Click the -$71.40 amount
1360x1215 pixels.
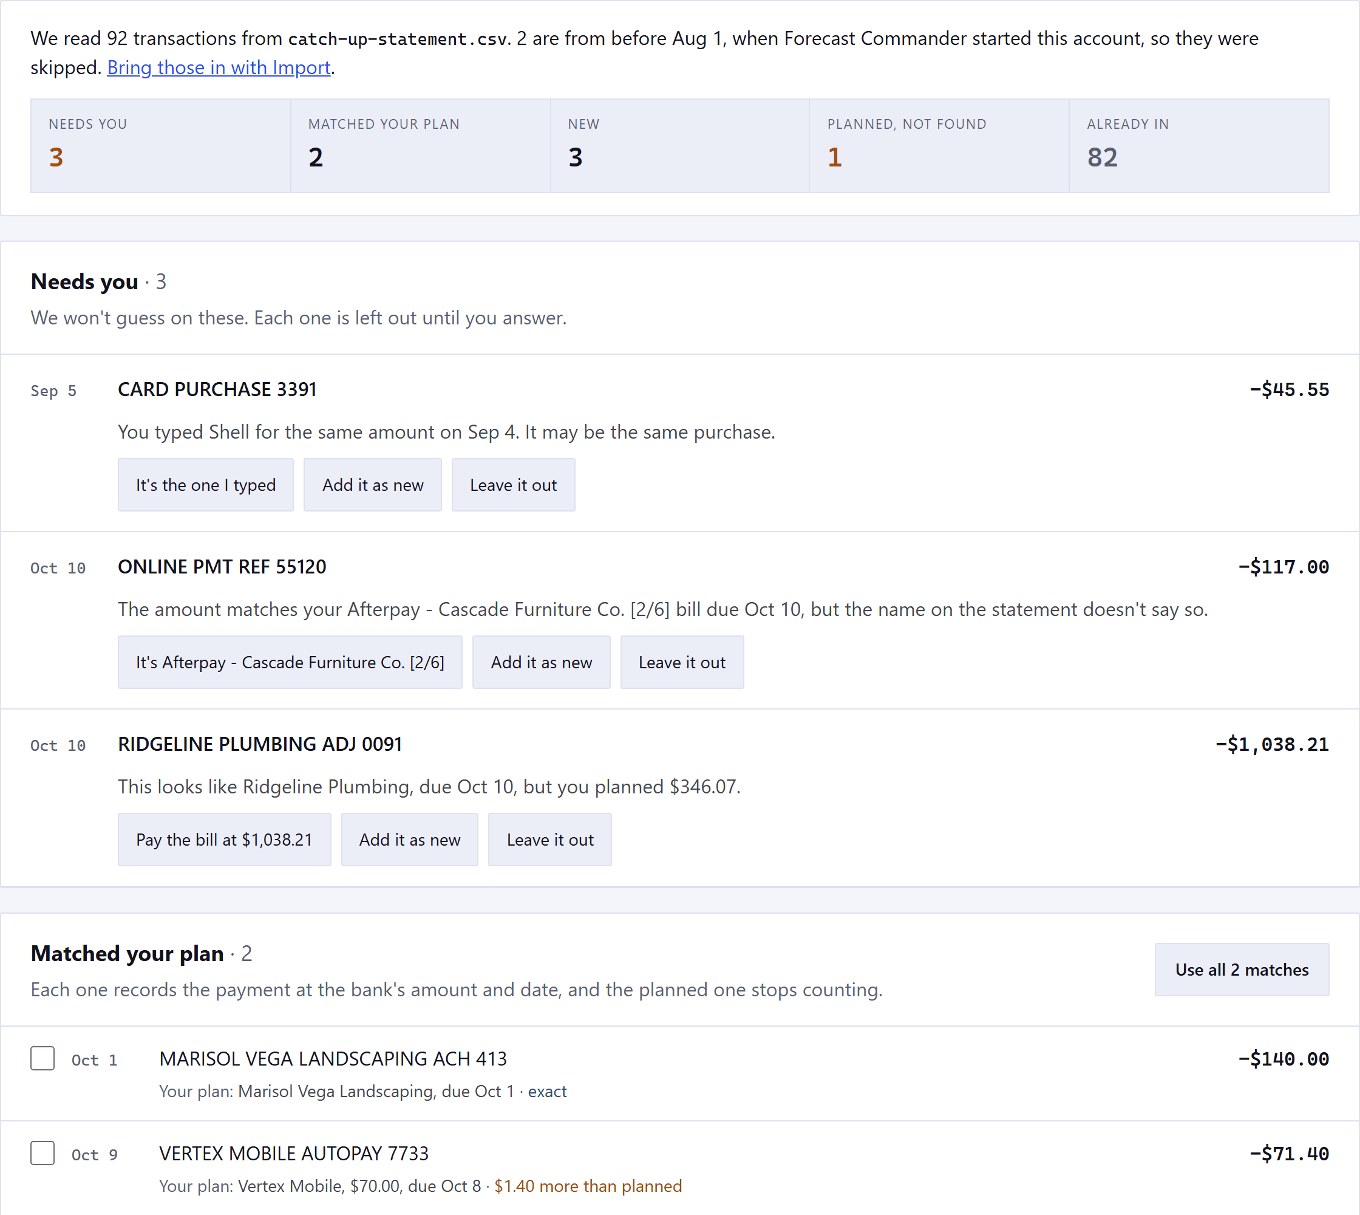pyautogui.click(x=1289, y=1154)
